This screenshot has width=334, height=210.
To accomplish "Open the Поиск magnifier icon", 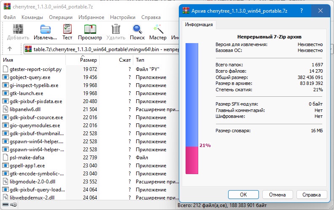I will coord(137,29).
